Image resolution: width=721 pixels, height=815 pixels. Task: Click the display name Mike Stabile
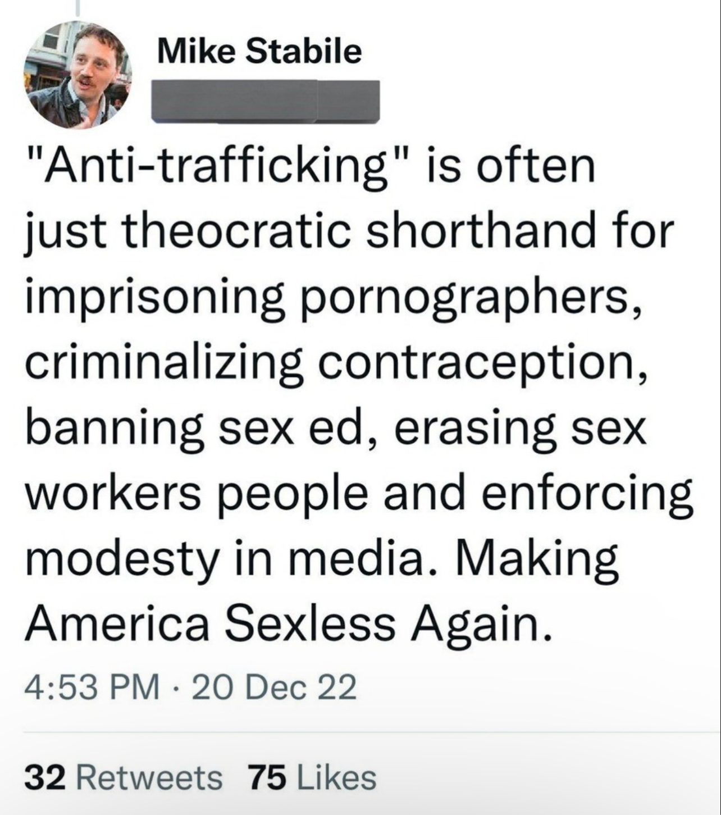[x=259, y=52]
